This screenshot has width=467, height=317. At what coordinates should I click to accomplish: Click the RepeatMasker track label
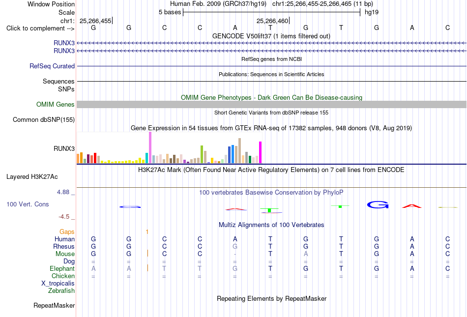pos(54,306)
